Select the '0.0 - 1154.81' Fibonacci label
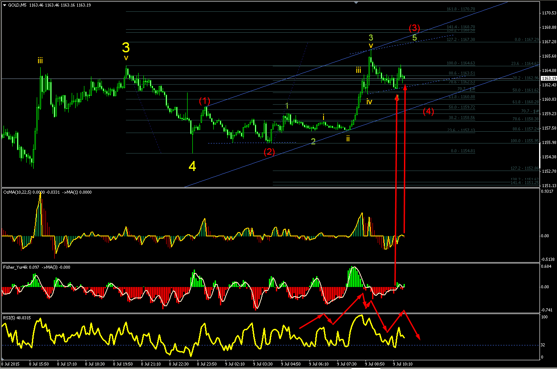This screenshot has height=369, width=557. pyautogui.click(x=463, y=150)
